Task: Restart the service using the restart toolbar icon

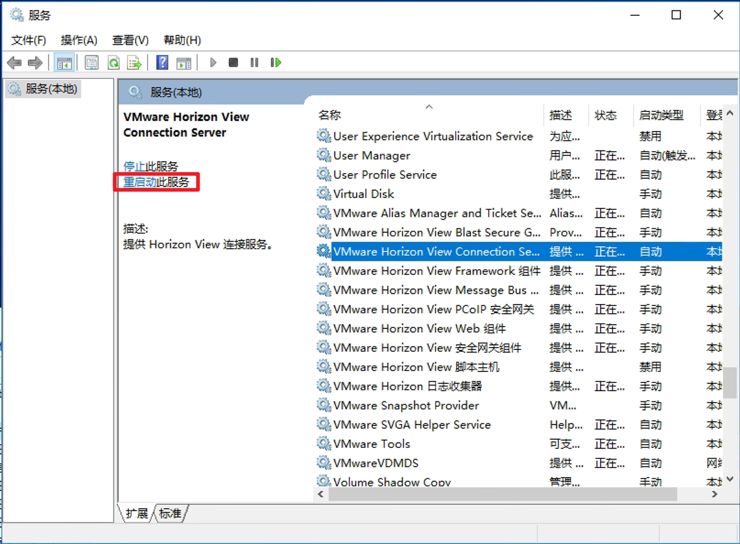Action: (x=276, y=62)
